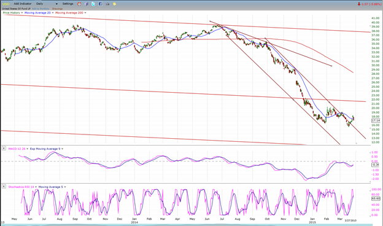Share chart via Facebook icon
The width and height of the screenshot is (383, 226).
pos(101,4)
